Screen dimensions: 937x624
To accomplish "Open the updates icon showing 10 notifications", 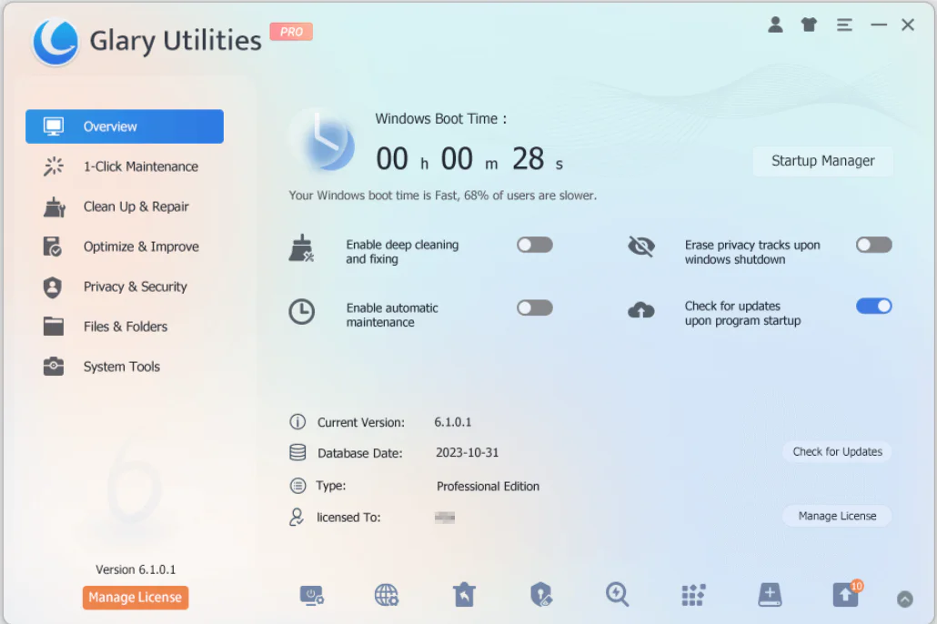I will click(x=845, y=595).
